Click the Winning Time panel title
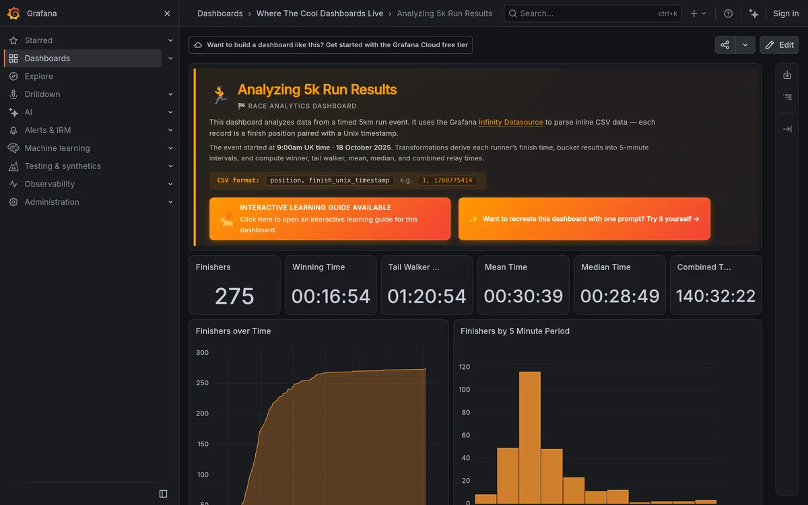 pyautogui.click(x=318, y=267)
